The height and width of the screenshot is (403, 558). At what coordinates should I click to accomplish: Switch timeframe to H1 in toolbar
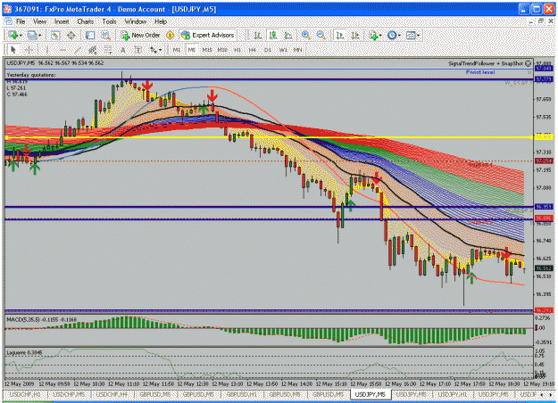[237, 50]
